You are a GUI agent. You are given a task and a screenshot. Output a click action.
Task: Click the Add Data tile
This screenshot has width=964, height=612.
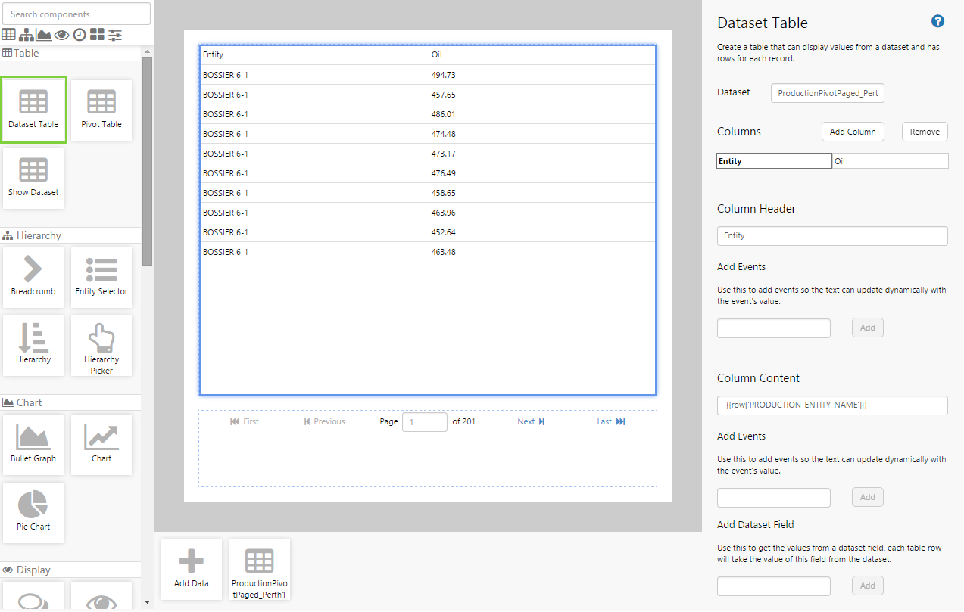pyautogui.click(x=191, y=569)
